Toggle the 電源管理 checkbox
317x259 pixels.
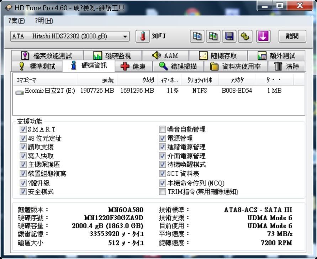162,138
